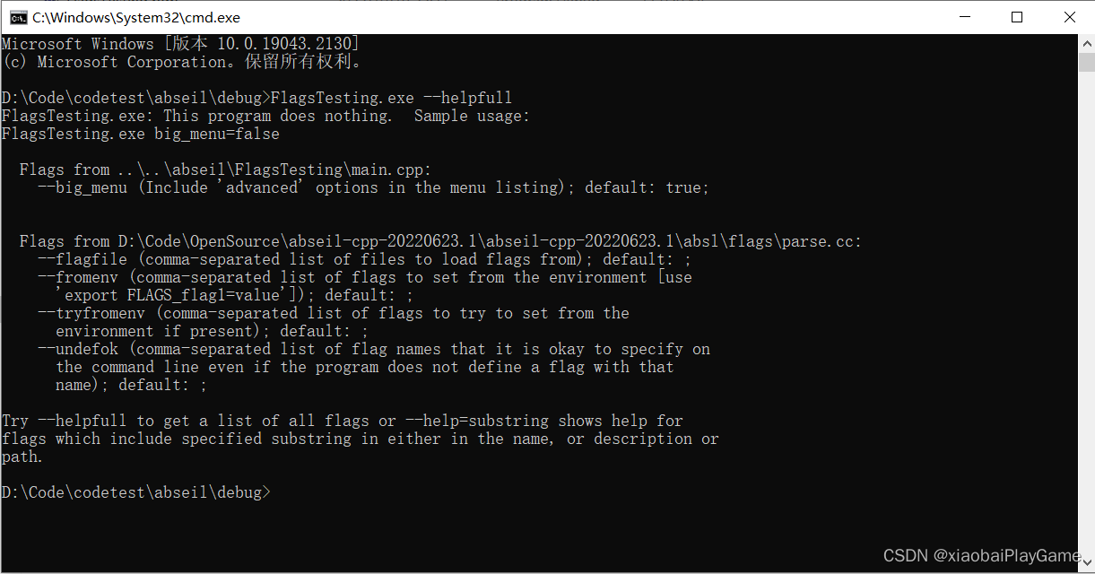Click the maximize window button

(x=1017, y=17)
